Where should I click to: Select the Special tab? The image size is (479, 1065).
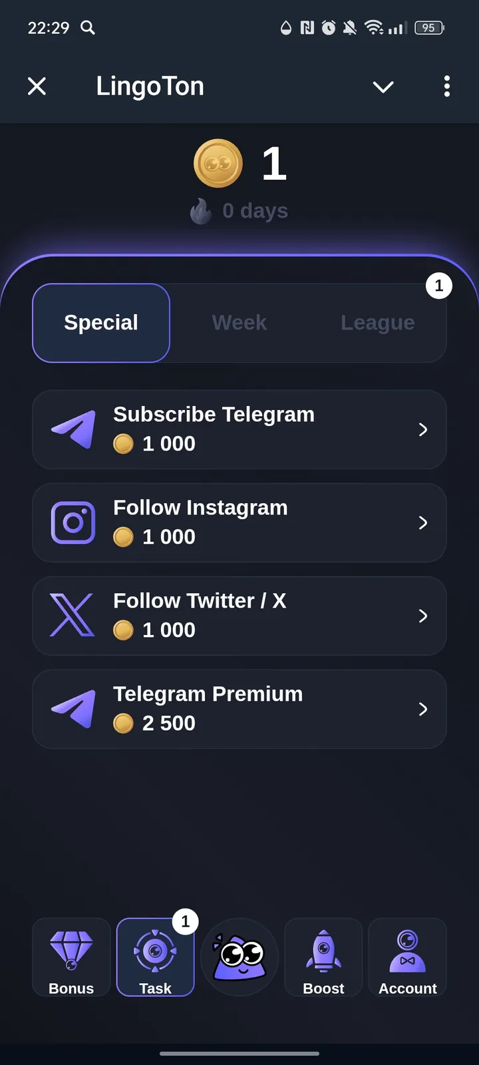click(101, 323)
